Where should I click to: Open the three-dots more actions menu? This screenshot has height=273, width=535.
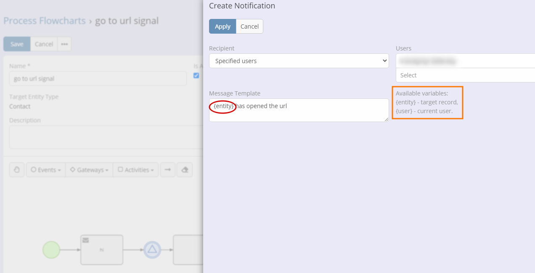[x=64, y=44]
